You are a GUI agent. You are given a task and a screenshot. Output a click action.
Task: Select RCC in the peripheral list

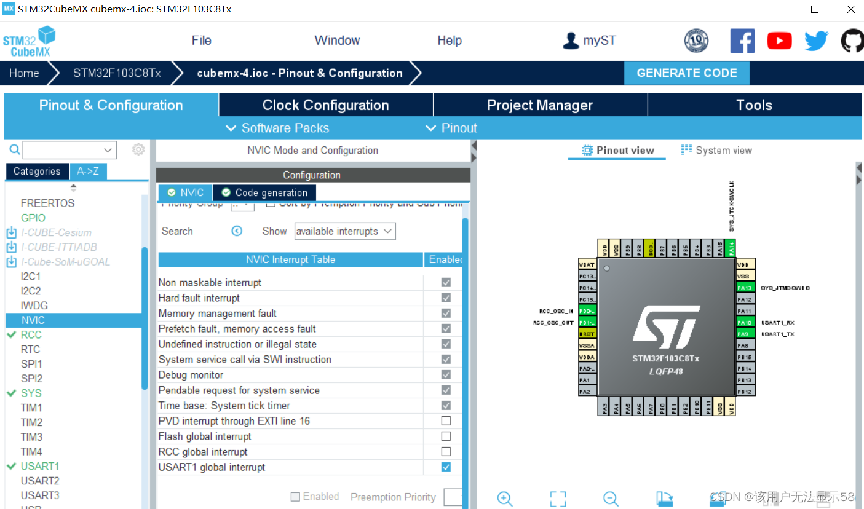(31, 334)
